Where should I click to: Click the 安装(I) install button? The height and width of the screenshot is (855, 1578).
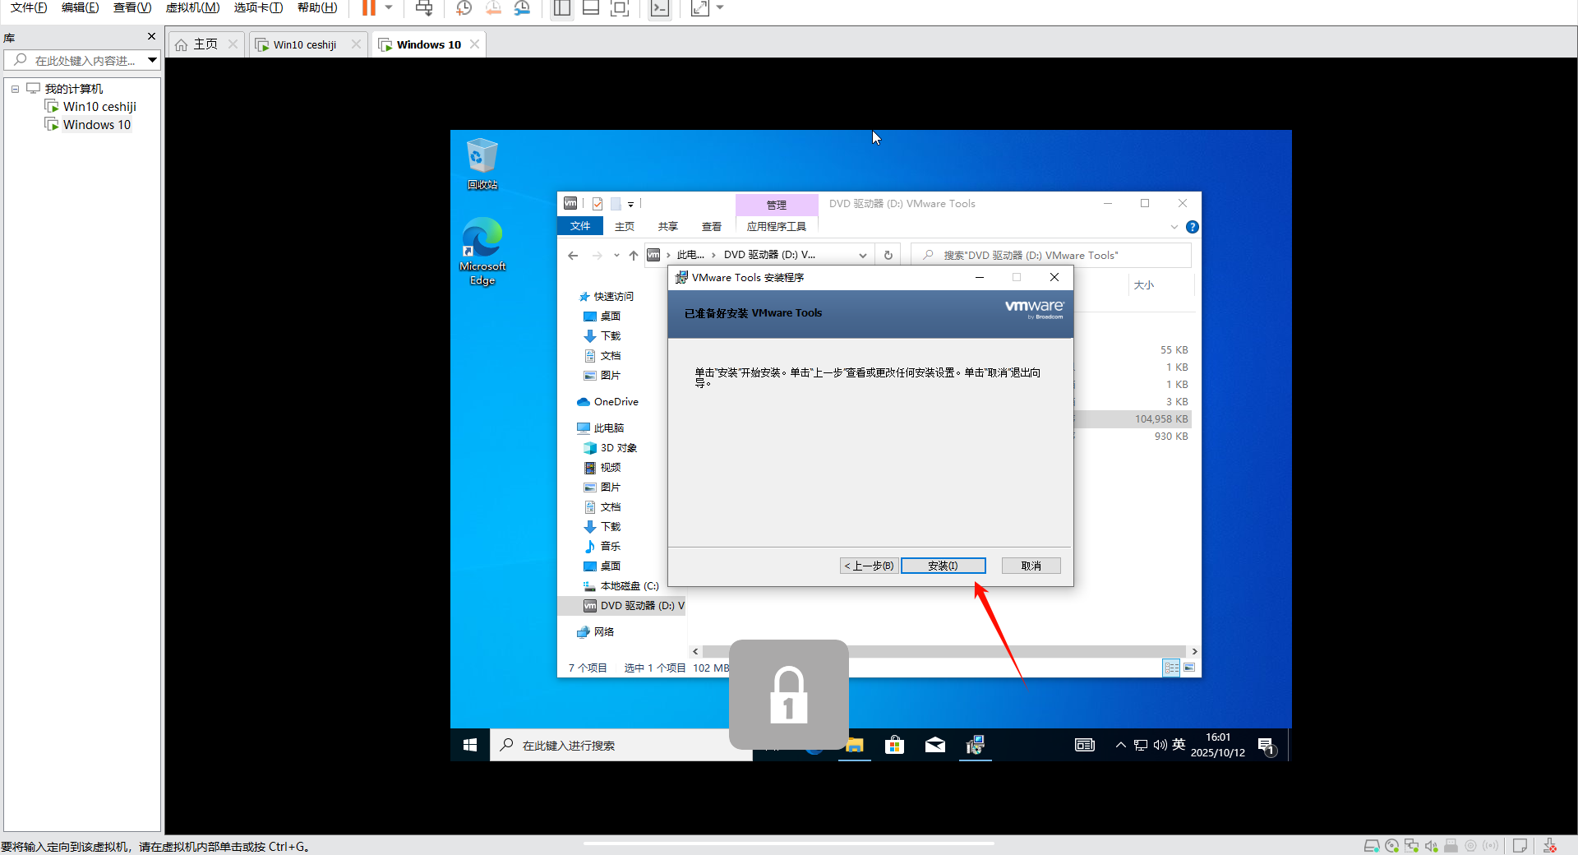943,566
